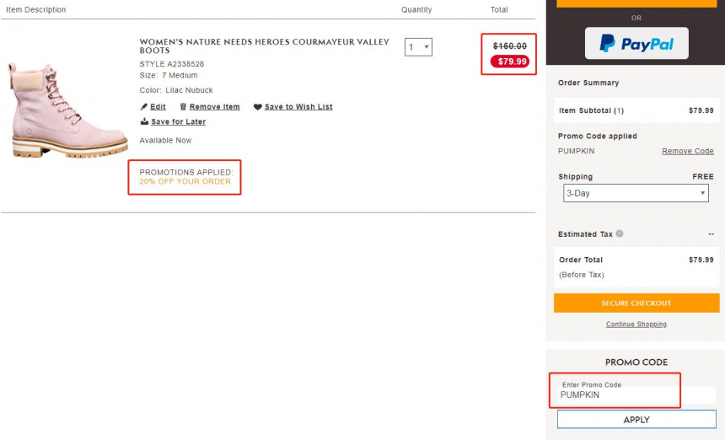Image resolution: width=725 pixels, height=440 pixels.
Task: Click the Women's Courmayeur Valley Boots title
Action: pyautogui.click(x=265, y=46)
